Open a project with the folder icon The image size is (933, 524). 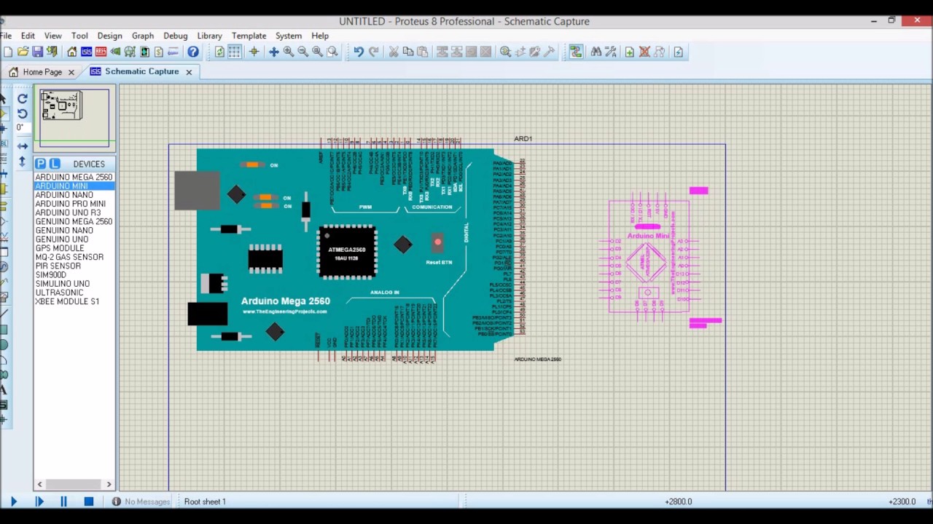tap(23, 52)
